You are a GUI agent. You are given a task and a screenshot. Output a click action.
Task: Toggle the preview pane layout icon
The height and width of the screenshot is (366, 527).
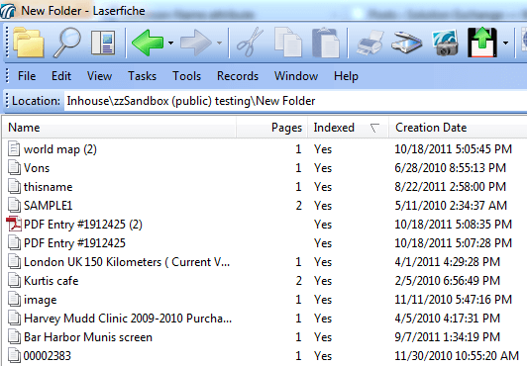tap(103, 43)
